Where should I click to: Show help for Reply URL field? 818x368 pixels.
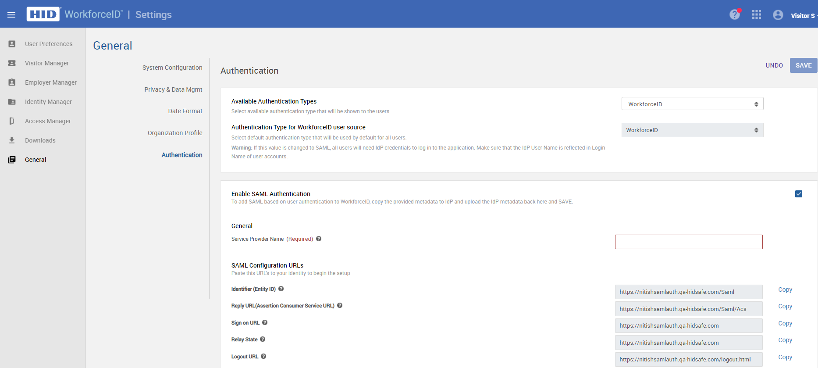click(340, 305)
